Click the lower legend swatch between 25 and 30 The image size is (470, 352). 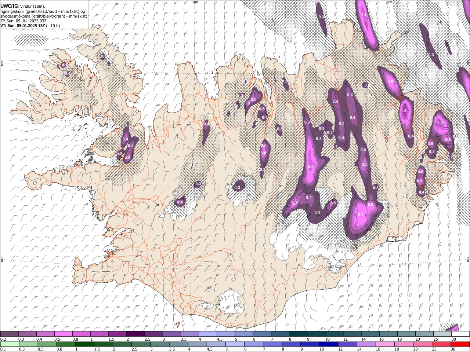(x=442, y=344)
